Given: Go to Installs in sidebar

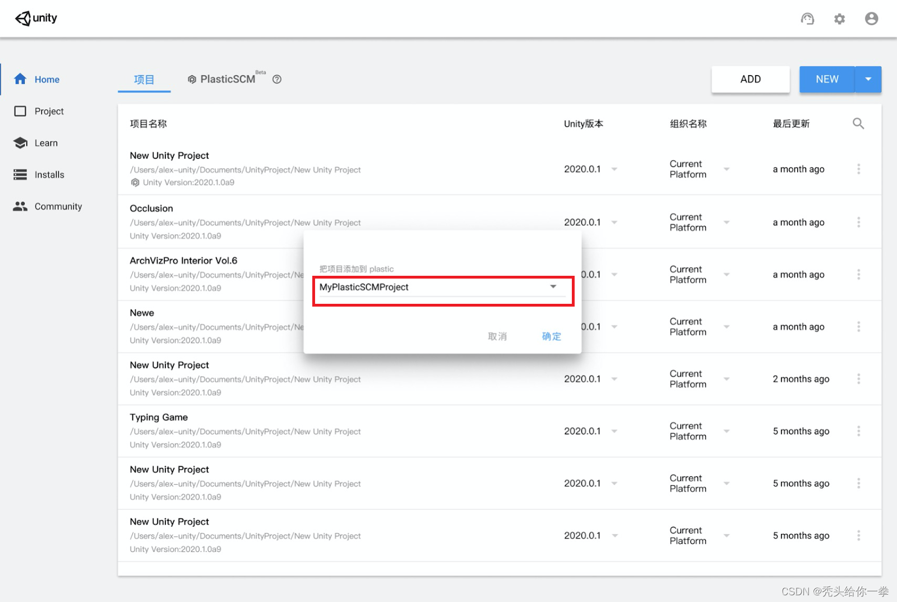Looking at the screenshot, I should tap(49, 174).
